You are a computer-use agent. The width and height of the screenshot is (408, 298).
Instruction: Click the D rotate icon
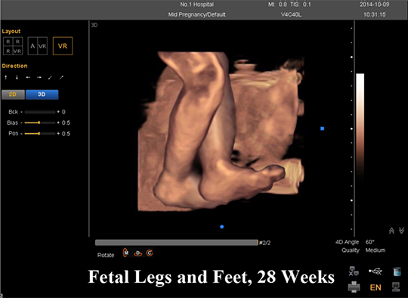[138, 253]
